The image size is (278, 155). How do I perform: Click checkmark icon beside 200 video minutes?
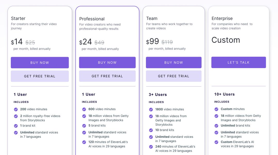coord(16,109)
